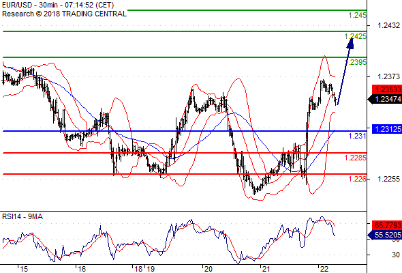The image size is (402, 273).
Task: Click the red 1.23533 price tag
Action: tap(387, 89)
